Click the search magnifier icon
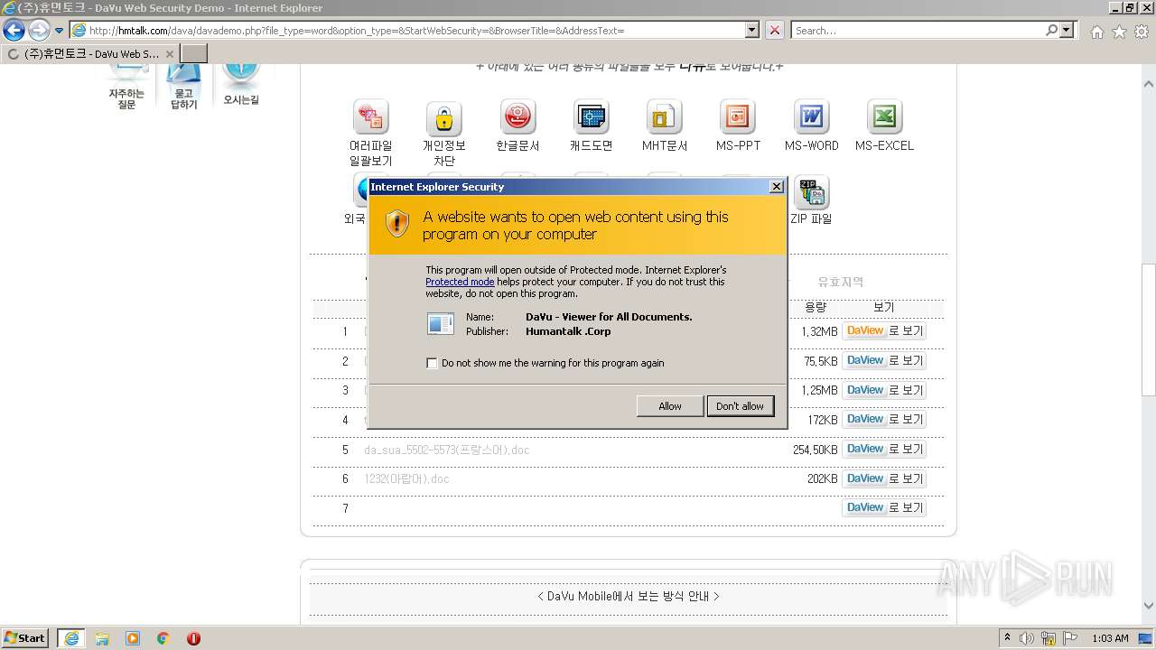1156x650 pixels. tap(1051, 30)
